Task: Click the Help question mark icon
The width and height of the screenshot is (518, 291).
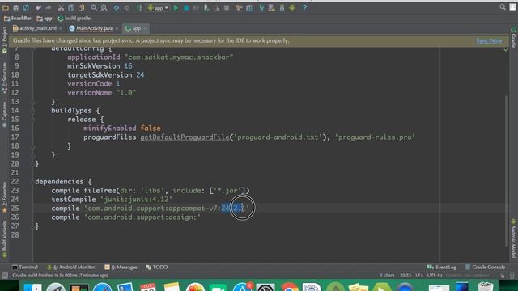Action: pyautogui.click(x=304, y=7)
